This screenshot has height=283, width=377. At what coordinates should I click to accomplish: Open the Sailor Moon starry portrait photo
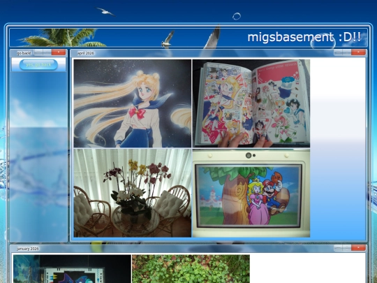click(x=133, y=103)
